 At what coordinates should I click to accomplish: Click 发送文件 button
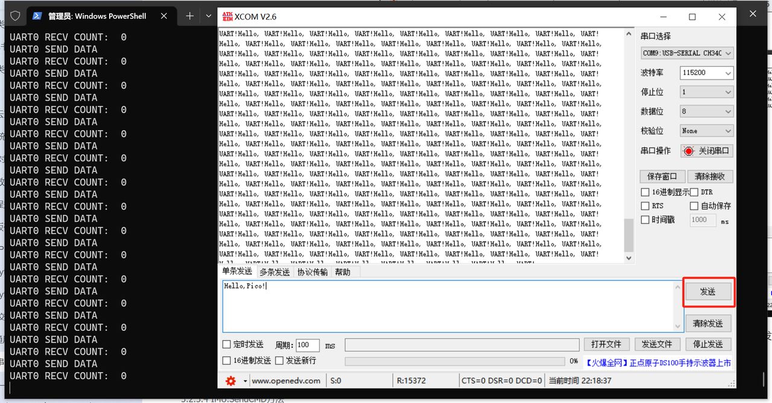click(657, 345)
